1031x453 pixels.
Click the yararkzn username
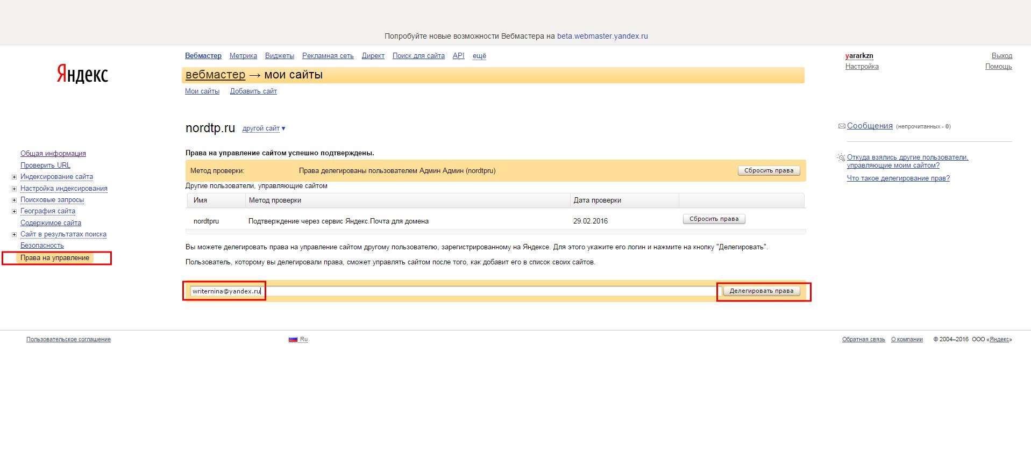859,56
